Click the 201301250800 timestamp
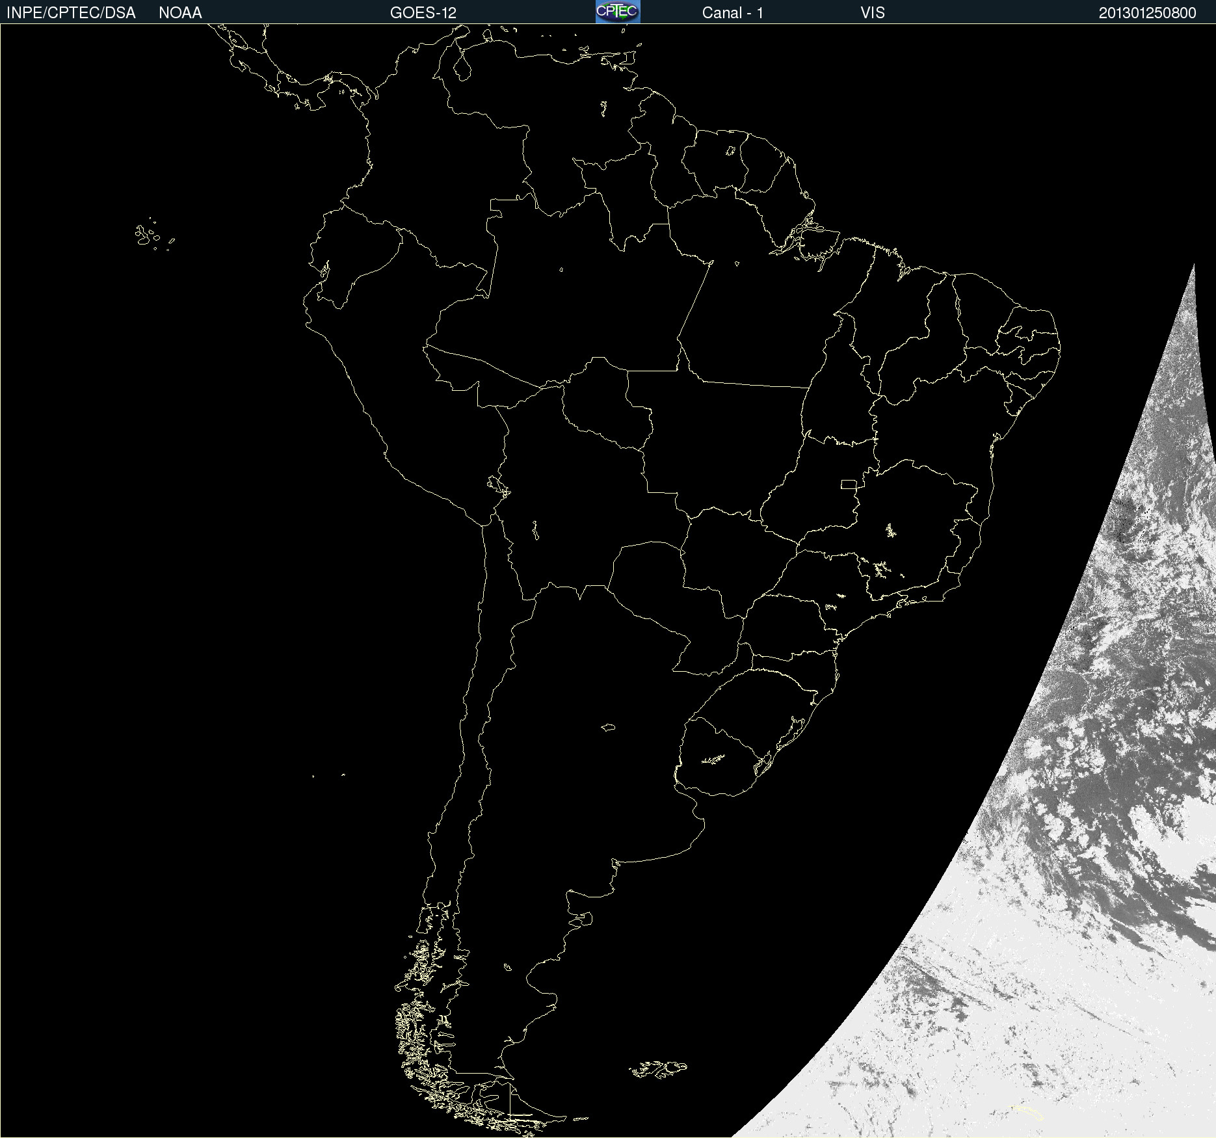The image size is (1216, 1138). [x=1148, y=13]
